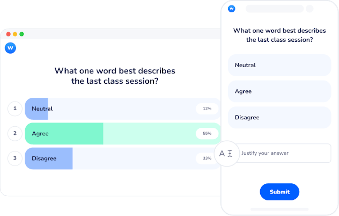339x216 pixels.
Task: Click the numbered circle 2 beside Agree
Action: click(x=15, y=134)
